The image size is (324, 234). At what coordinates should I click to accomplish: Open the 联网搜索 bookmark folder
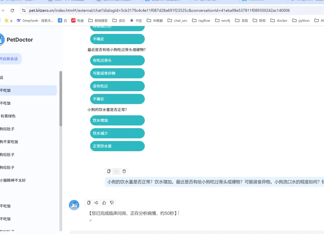coord(98,20)
